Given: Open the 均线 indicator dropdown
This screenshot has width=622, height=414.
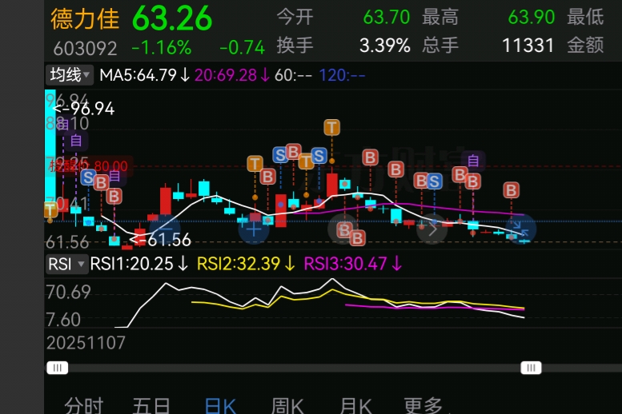Looking at the screenshot, I should 70,75.
